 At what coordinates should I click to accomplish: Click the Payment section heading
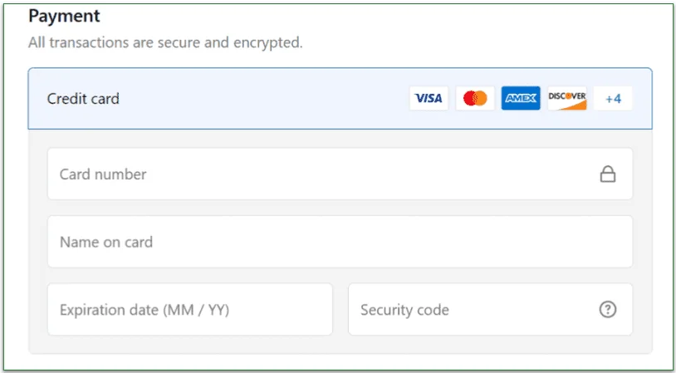[64, 16]
